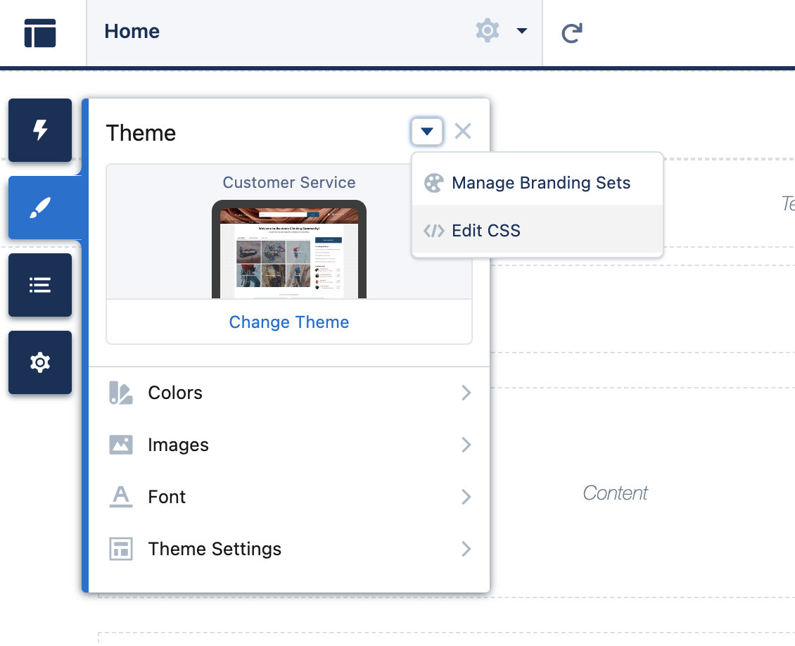Click the Home tab
Screen dimensions: 795x646
tap(132, 31)
